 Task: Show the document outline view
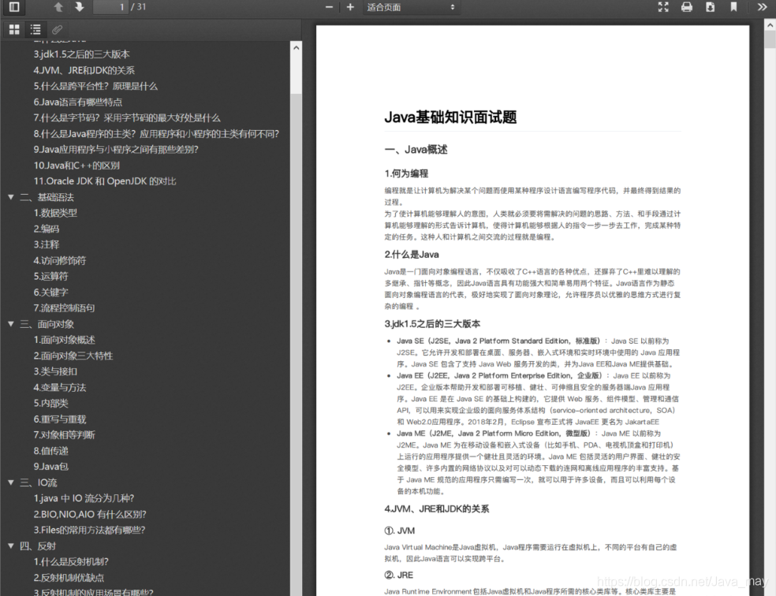tap(35, 30)
